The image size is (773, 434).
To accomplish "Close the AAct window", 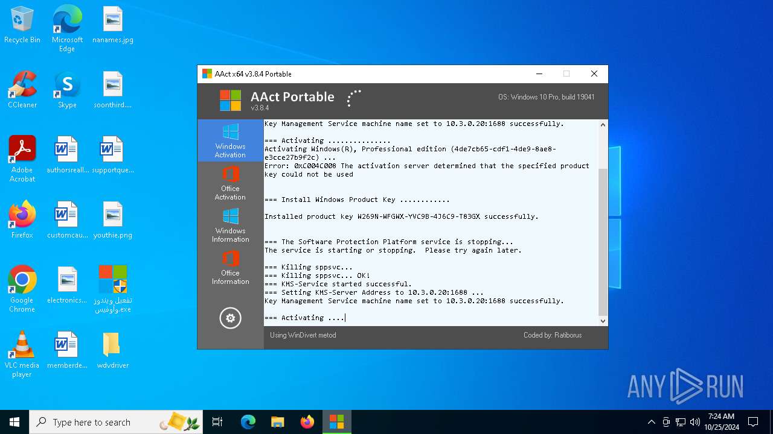I will (x=594, y=74).
